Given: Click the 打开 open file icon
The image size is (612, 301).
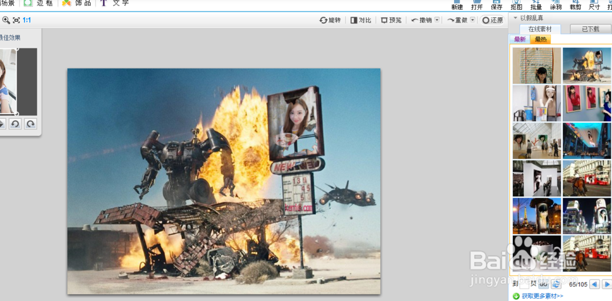Looking at the screenshot, I should [x=477, y=5].
